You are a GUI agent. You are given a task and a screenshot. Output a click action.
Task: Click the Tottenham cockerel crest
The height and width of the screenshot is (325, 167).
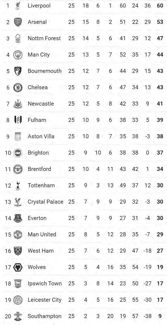click(x=18, y=185)
